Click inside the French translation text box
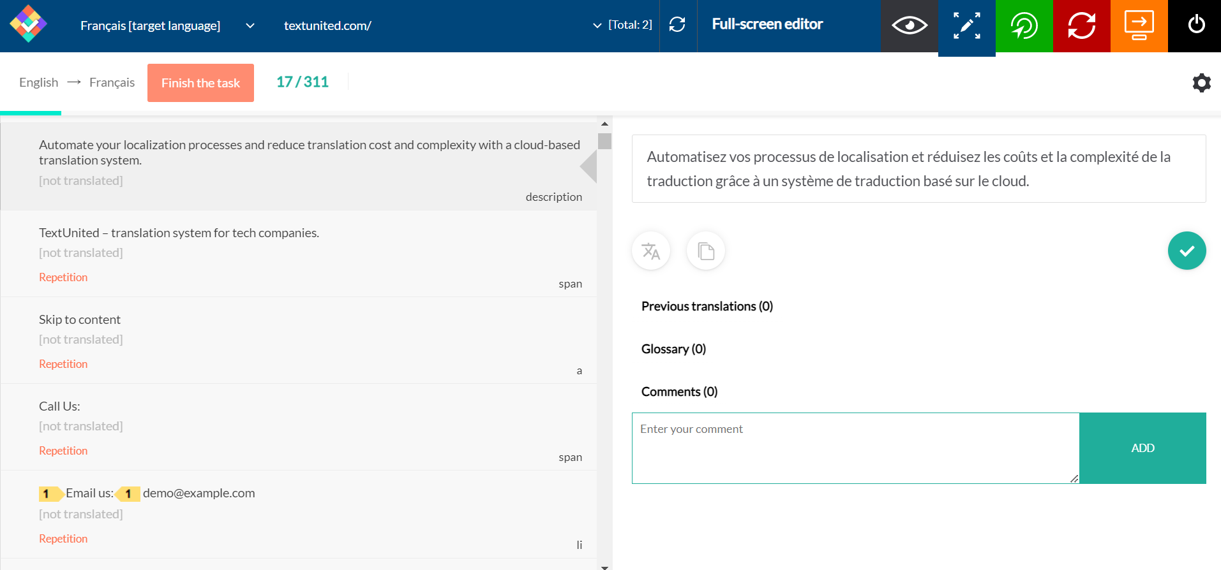 [x=919, y=169]
